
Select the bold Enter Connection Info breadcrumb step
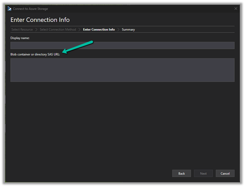[x=99, y=30]
